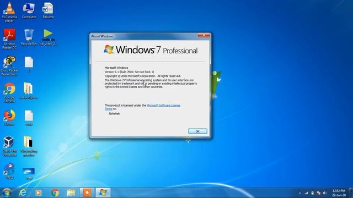The height and width of the screenshot is (198, 353).
Task: Close the About Windows dialog
Action: 204,35
